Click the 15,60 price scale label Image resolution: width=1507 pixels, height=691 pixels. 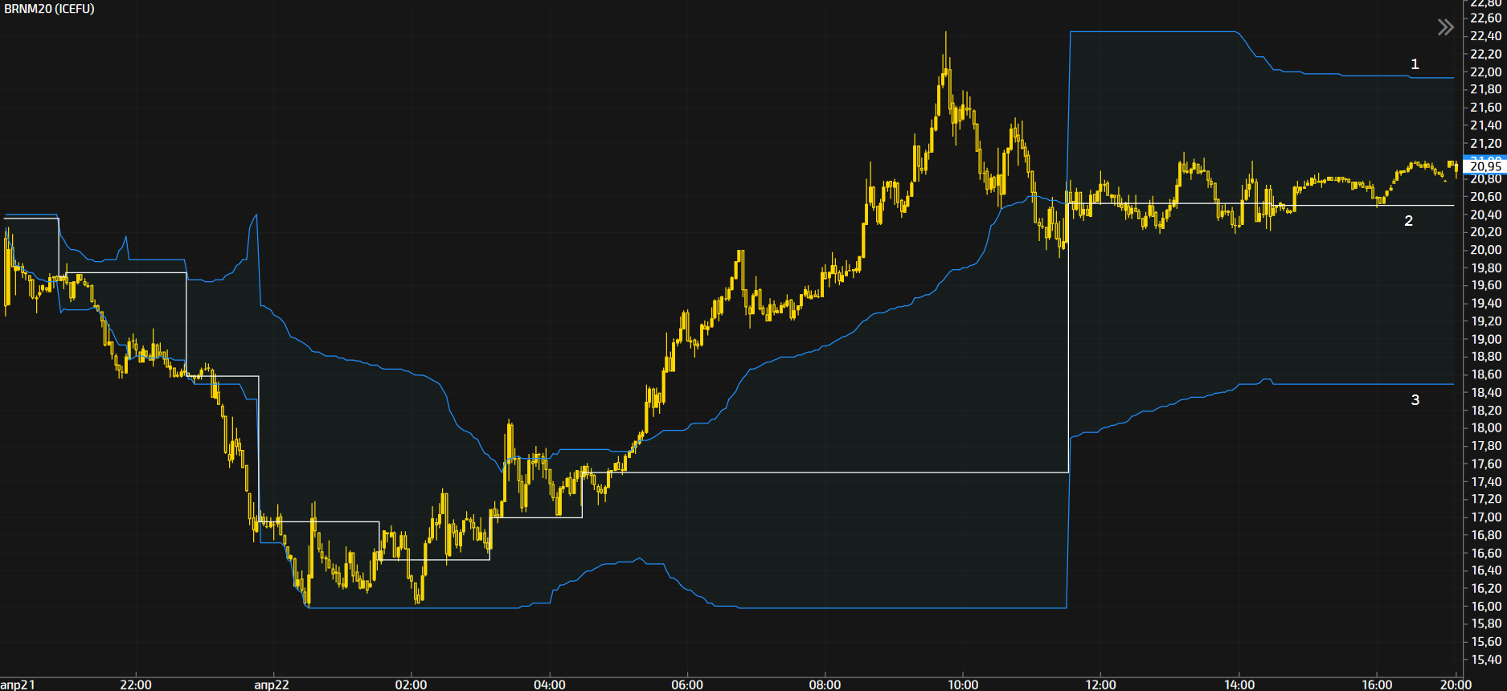click(x=1485, y=641)
